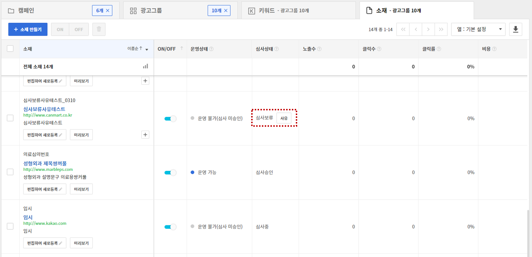Click 미리보기 in 성형외과 제목쌍꺼풀 row
Screen dimensions: 532x257
(81, 189)
